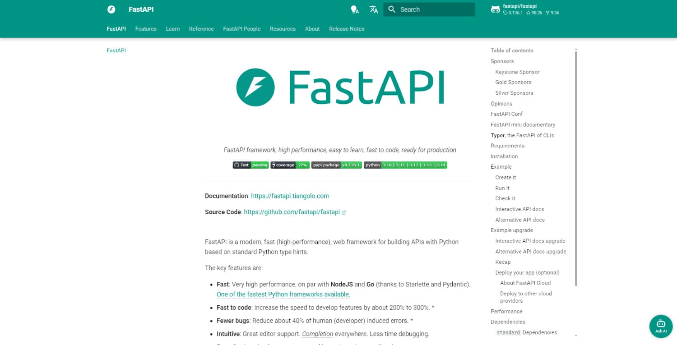Click the coverage badge
677x345 pixels.
pos(290,165)
